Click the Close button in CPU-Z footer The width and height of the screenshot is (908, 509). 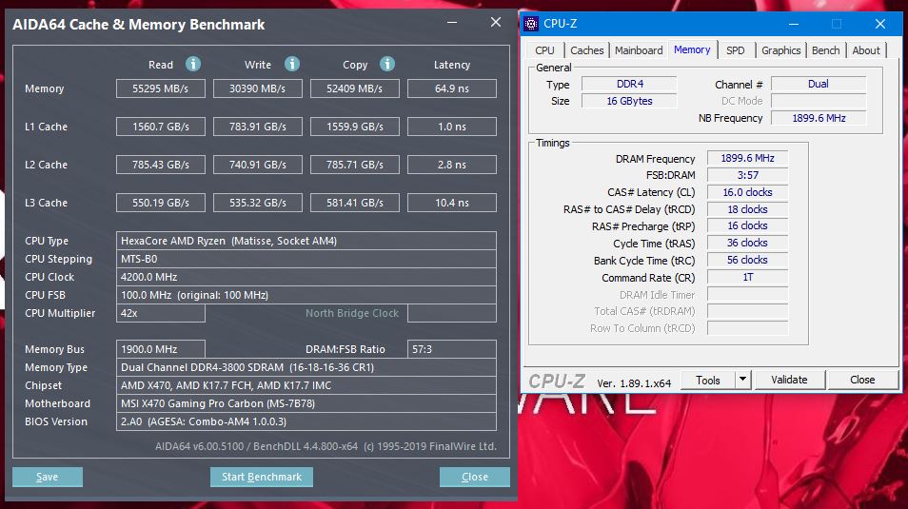click(862, 380)
